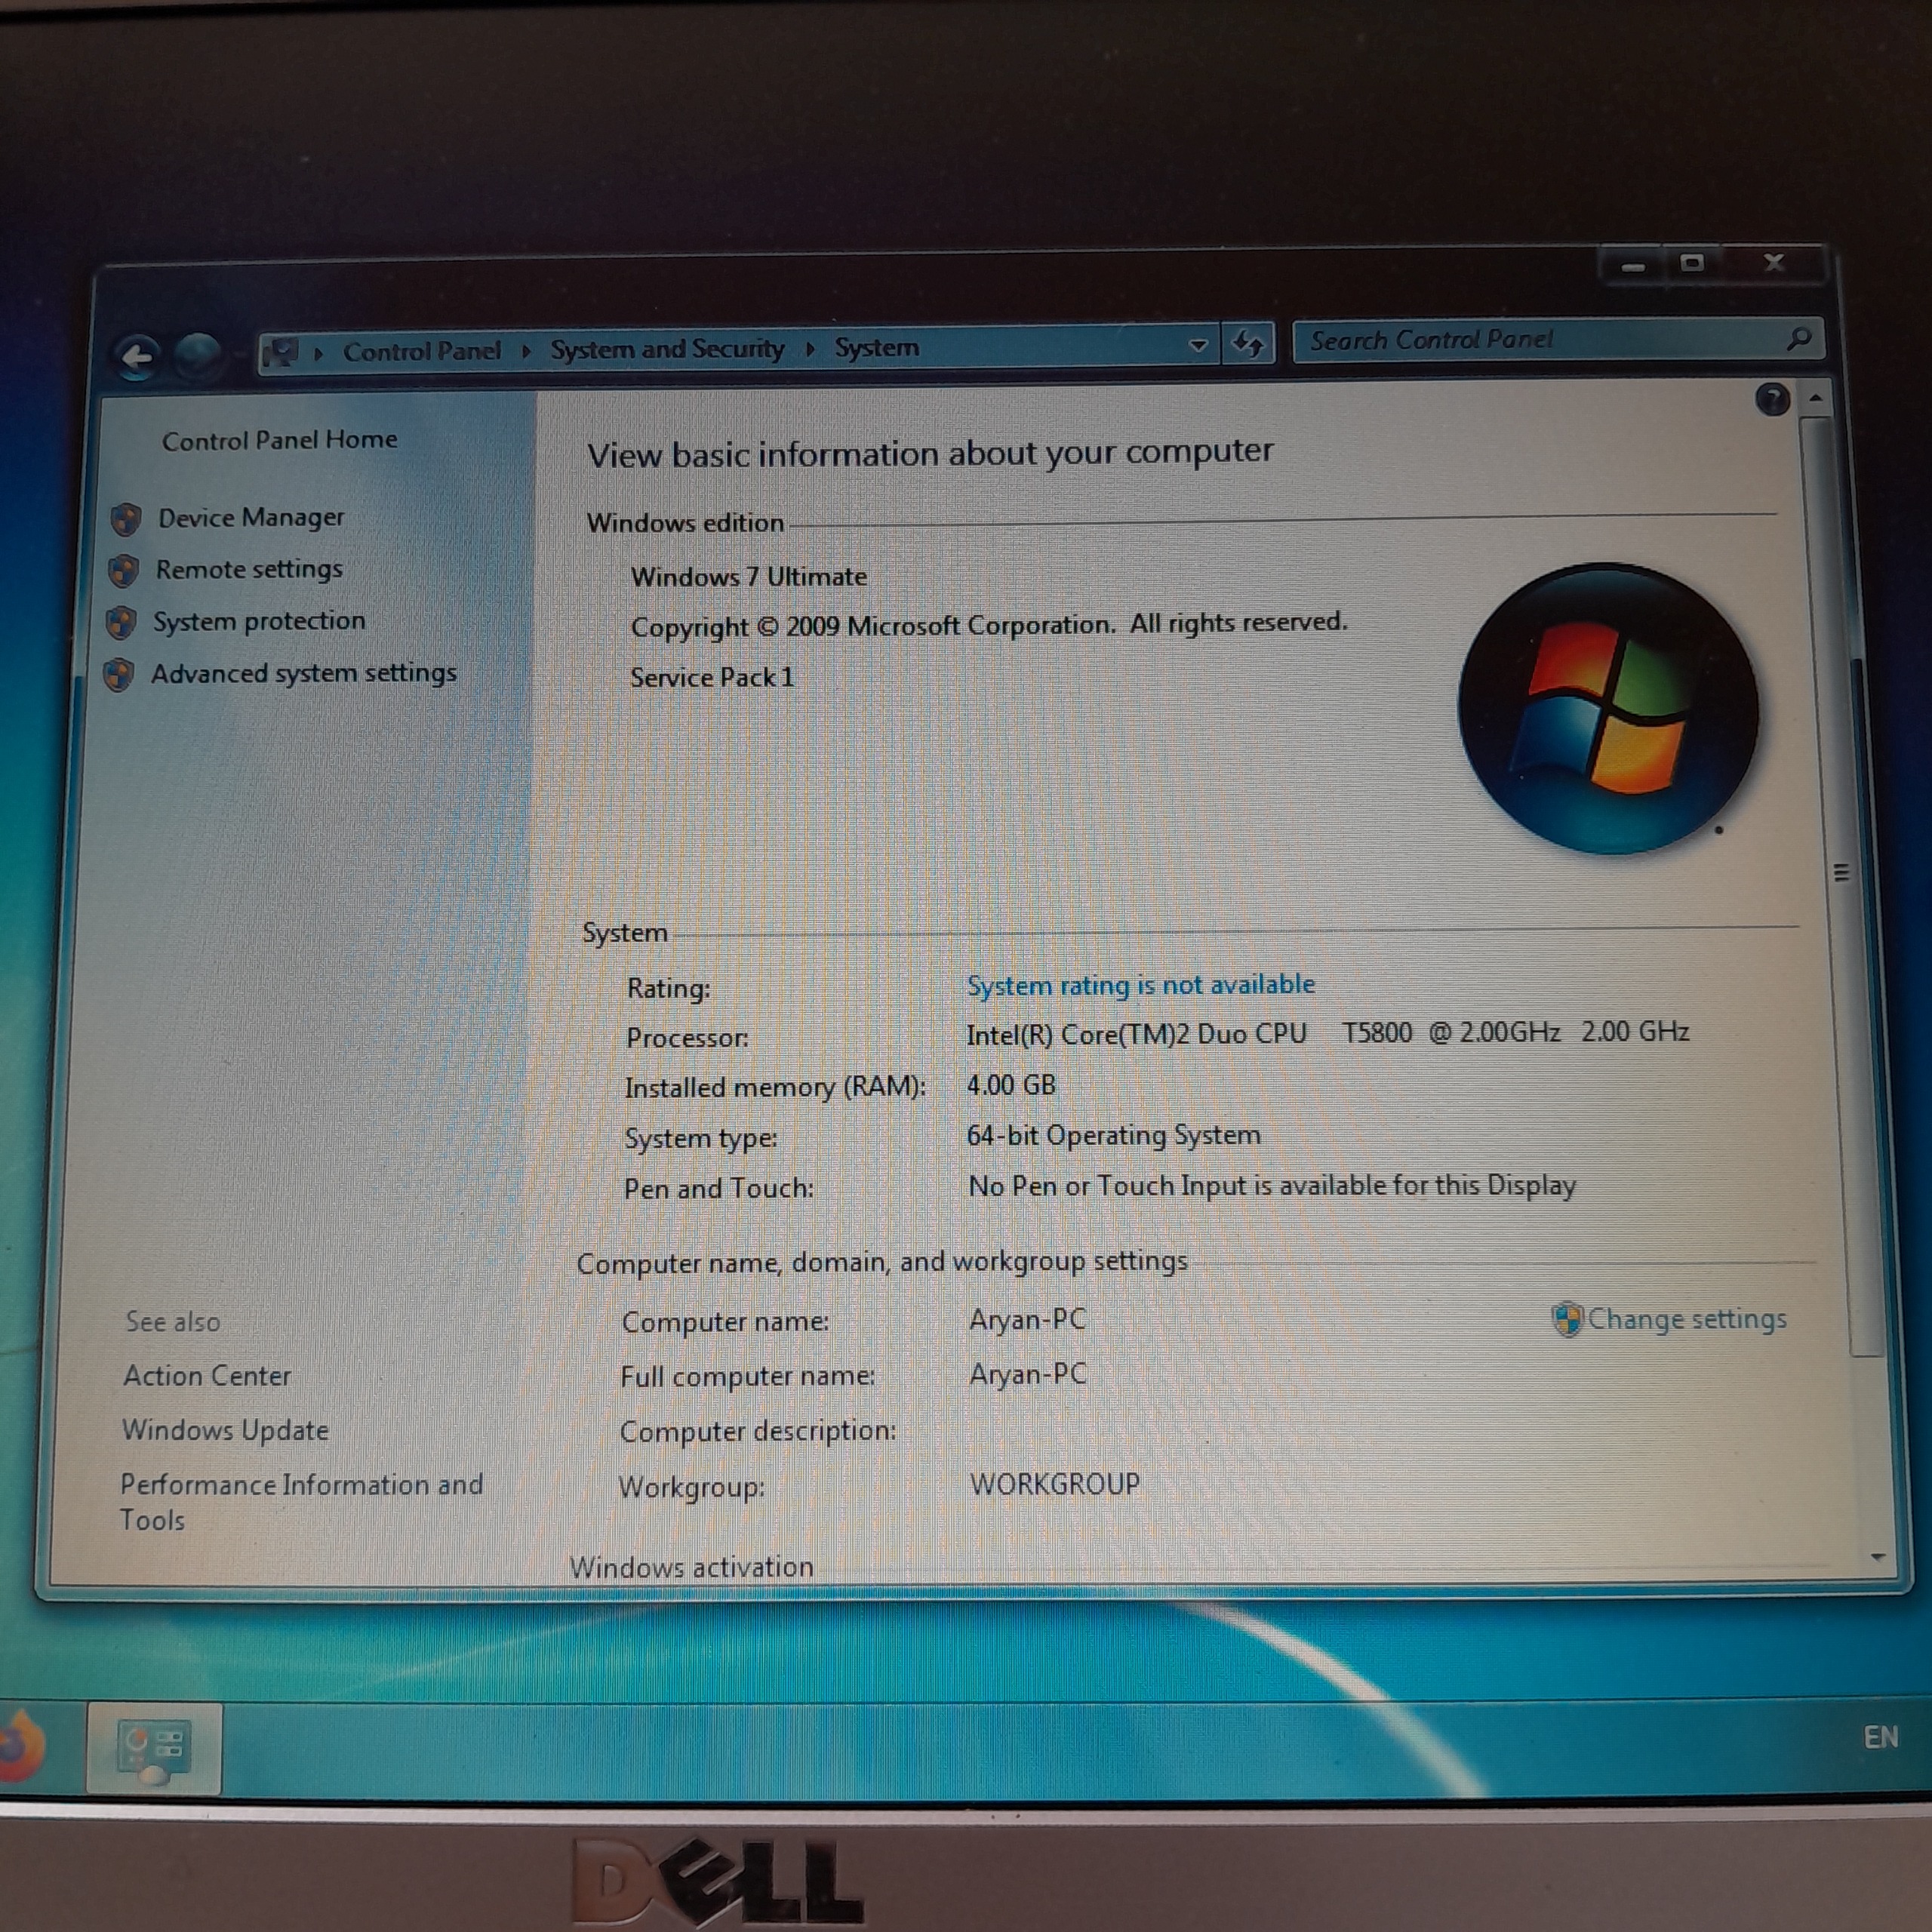
Task: Close the System window
Action: click(x=1773, y=263)
